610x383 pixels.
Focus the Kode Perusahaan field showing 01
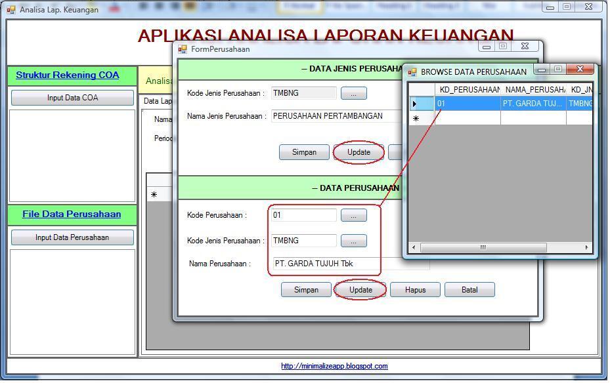coord(304,215)
